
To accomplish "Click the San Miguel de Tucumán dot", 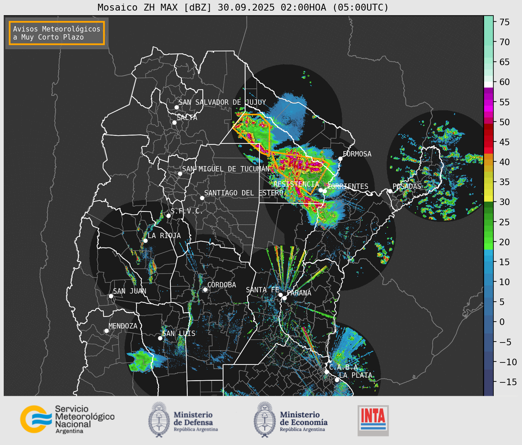I will coord(180,174).
